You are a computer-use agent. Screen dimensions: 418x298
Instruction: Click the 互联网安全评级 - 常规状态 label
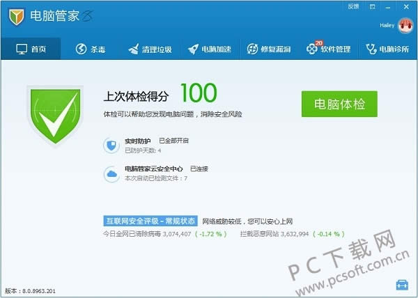point(150,221)
